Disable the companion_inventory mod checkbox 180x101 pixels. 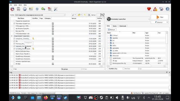(x=14, y=39)
